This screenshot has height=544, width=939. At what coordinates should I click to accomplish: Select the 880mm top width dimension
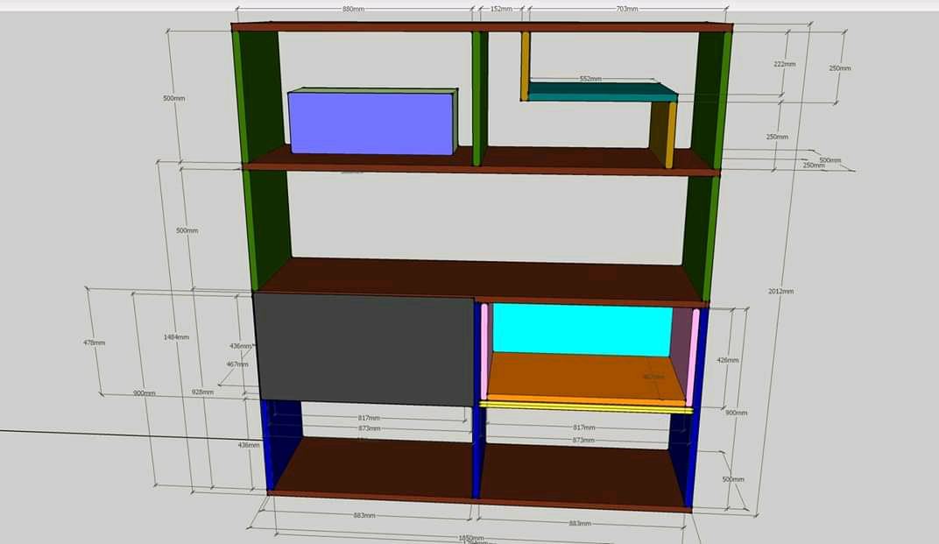(x=353, y=9)
